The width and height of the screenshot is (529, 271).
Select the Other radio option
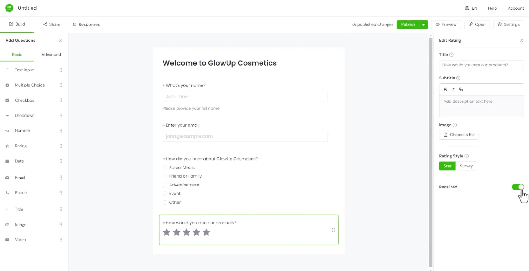165,202
